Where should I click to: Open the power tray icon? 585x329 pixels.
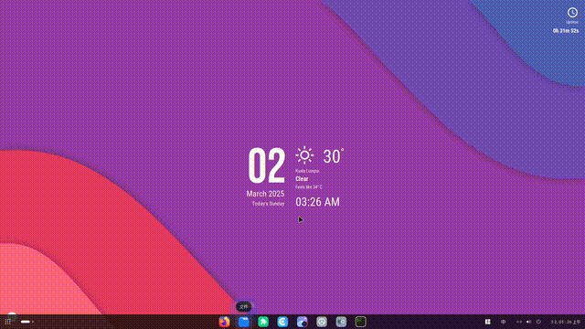pyautogui.click(x=538, y=322)
